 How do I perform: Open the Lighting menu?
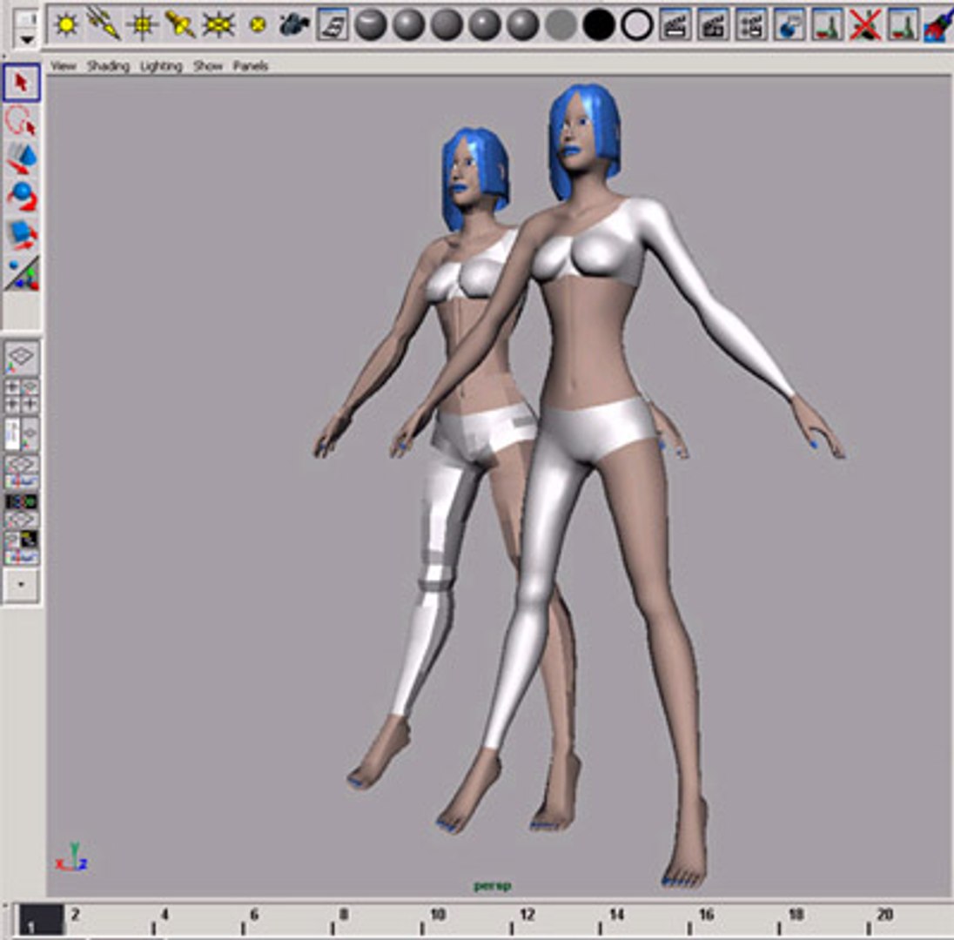coord(161,65)
